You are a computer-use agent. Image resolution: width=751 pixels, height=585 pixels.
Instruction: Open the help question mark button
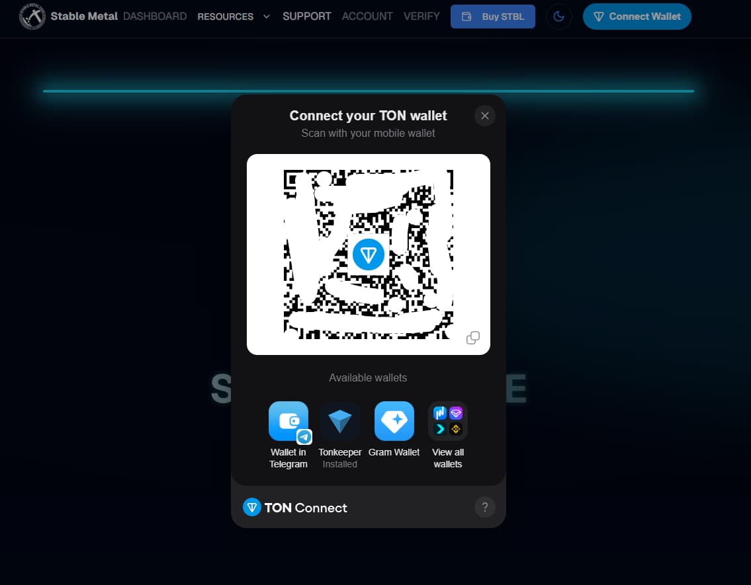tap(485, 507)
